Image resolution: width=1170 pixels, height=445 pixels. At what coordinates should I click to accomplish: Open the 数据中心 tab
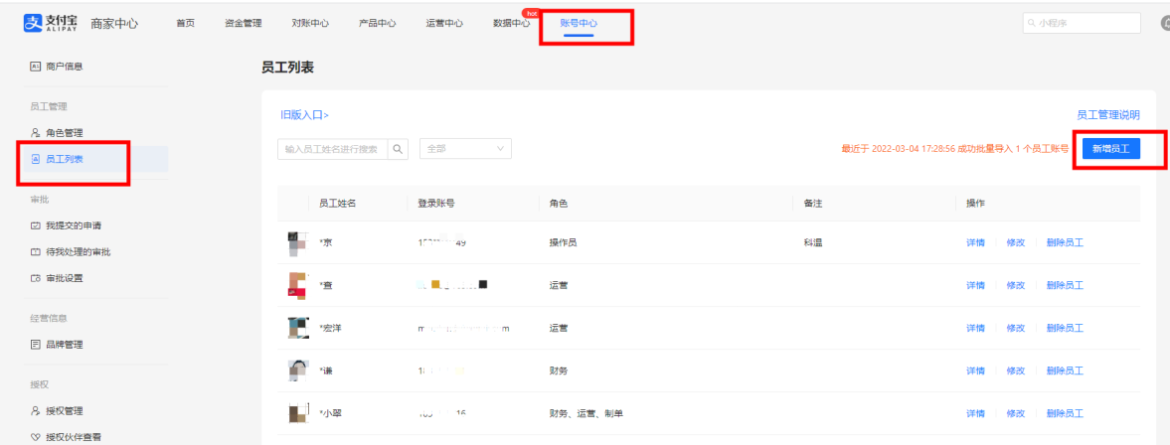coord(512,23)
